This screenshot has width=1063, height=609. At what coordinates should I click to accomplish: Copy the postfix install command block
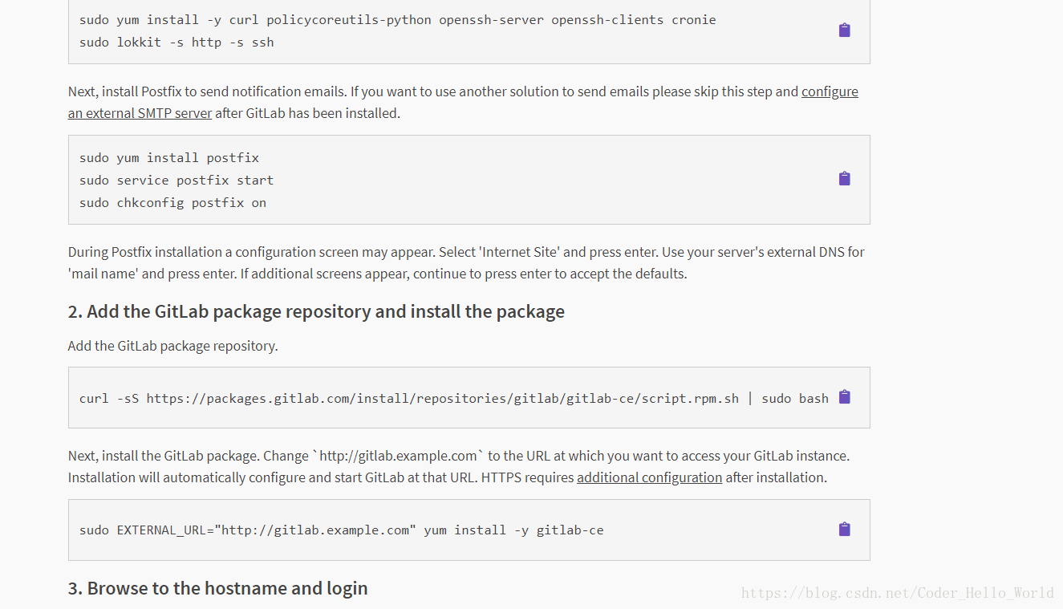click(x=844, y=179)
